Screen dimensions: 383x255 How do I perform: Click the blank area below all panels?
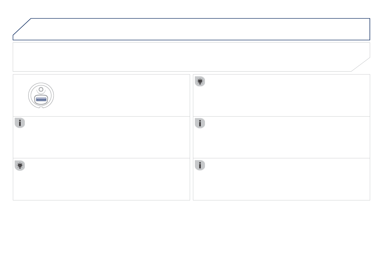point(191,228)
